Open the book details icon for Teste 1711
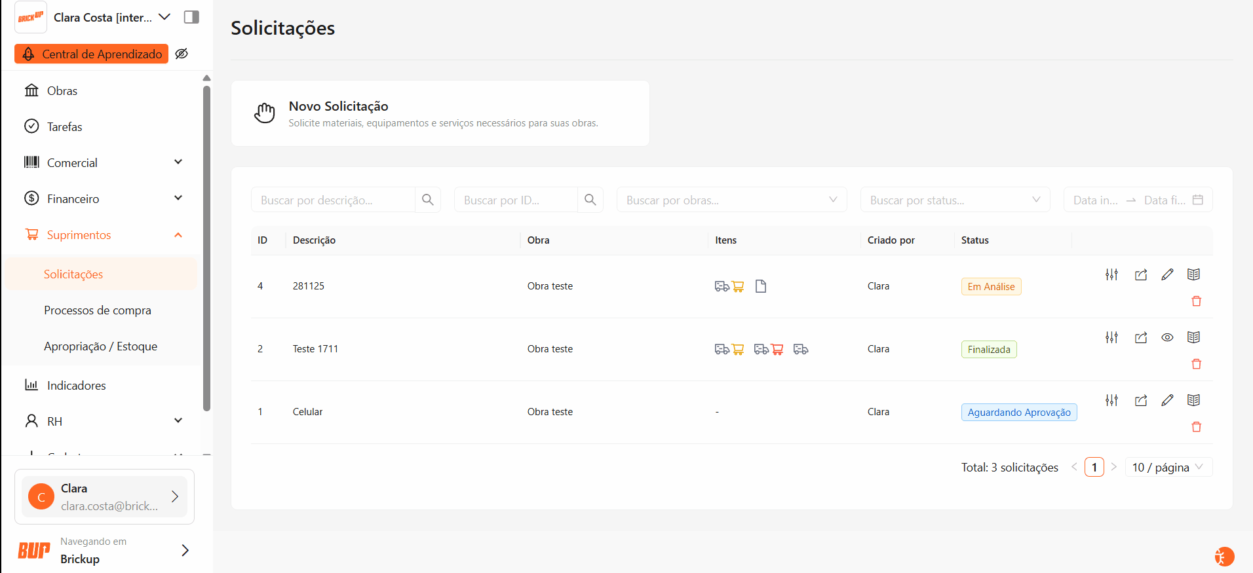 click(1193, 337)
